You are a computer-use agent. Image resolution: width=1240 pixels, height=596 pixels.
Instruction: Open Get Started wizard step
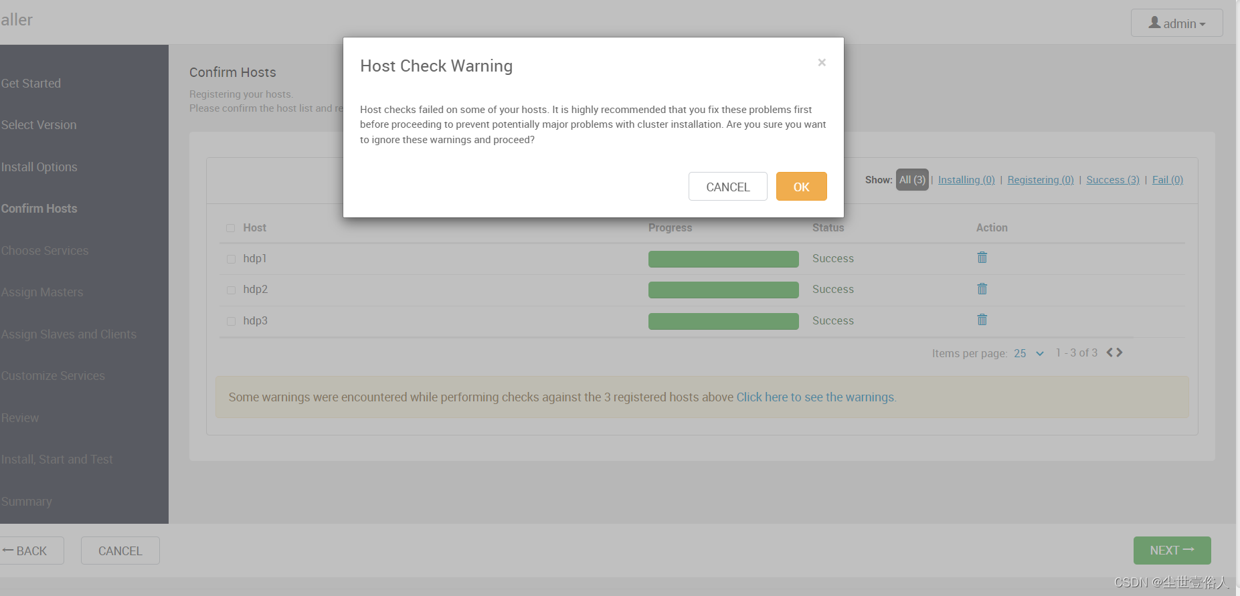(x=31, y=84)
